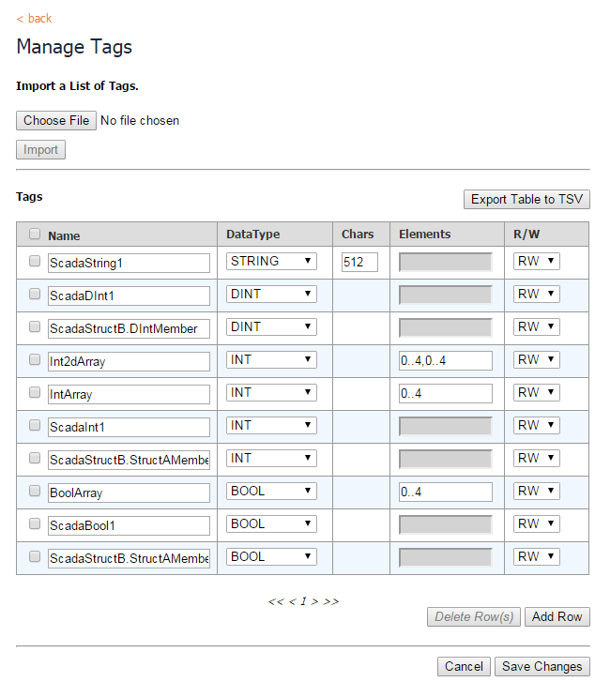595x682 pixels.
Task: Click the No file chosen text
Action: click(x=140, y=120)
